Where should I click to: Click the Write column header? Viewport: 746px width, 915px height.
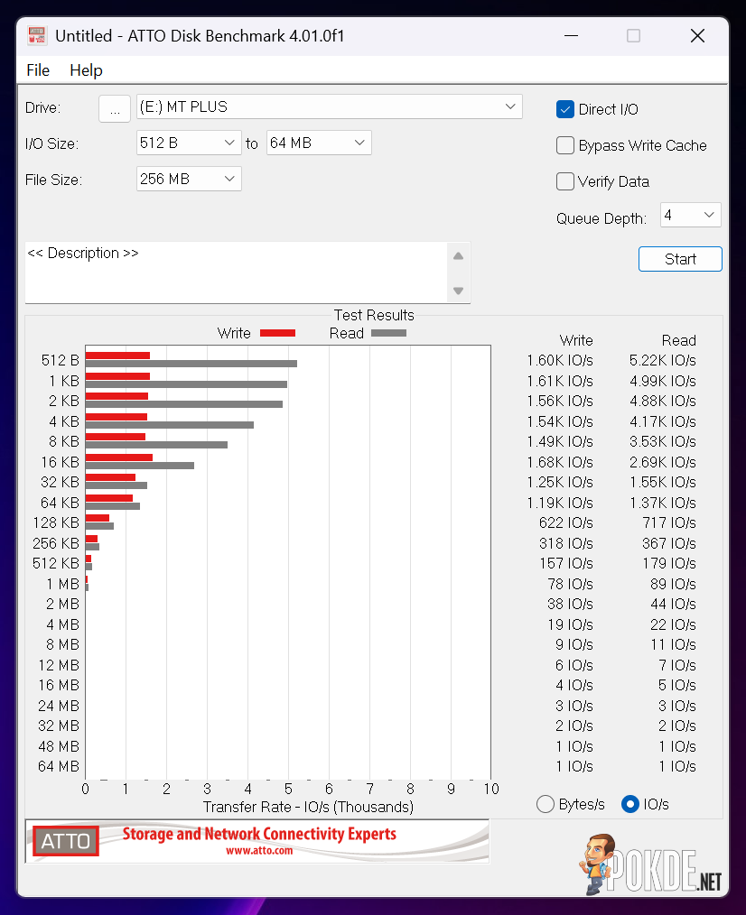(576, 340)
